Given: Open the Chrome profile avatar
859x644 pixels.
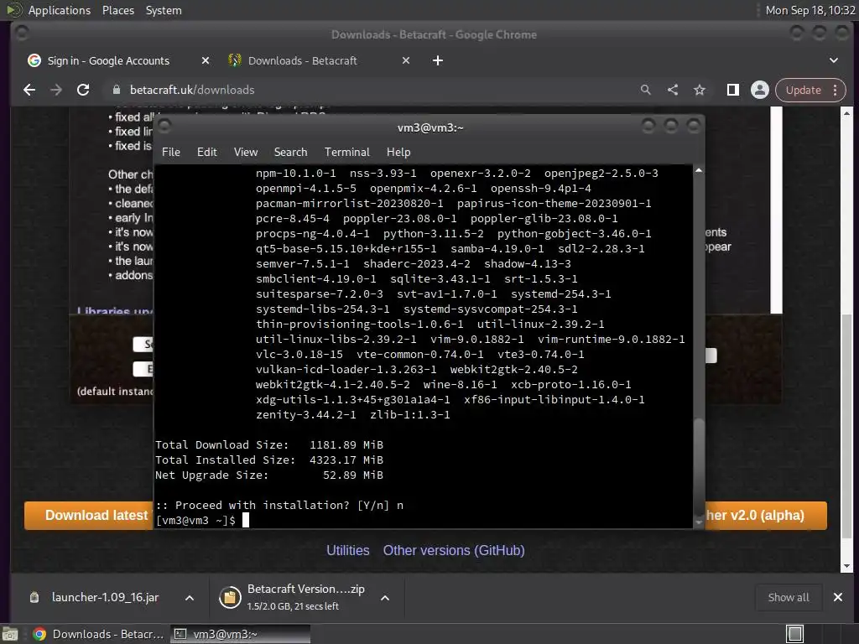Looking at the screenshot, I should pyautogui.click(x=760, y=90).
